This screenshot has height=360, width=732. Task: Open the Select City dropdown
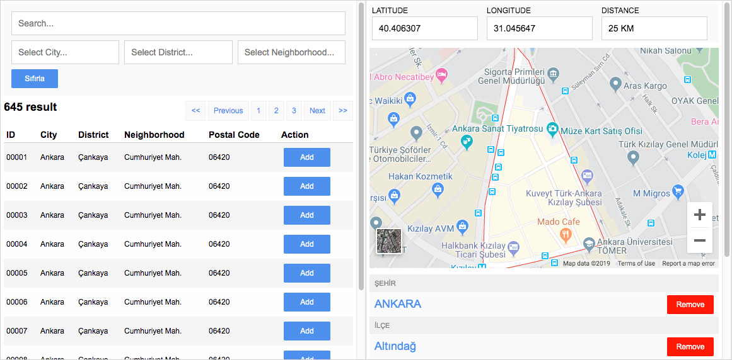pos(65,52)
